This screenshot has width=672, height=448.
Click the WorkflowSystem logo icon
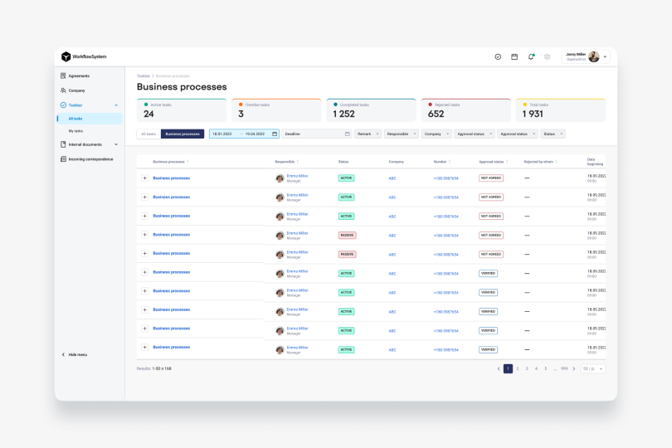[x=66, y=56]
